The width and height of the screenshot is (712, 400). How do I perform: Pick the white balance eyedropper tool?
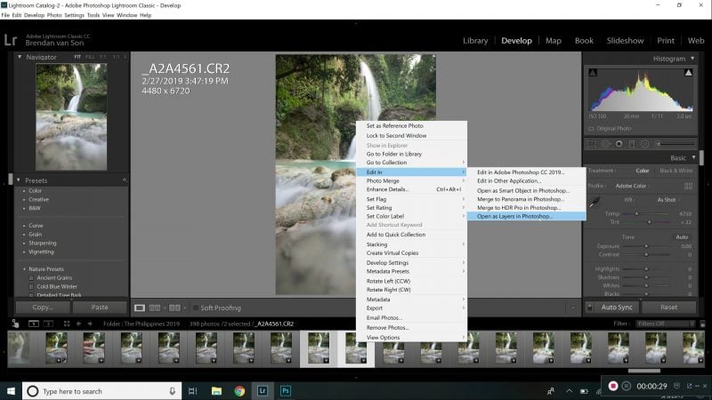595,203
